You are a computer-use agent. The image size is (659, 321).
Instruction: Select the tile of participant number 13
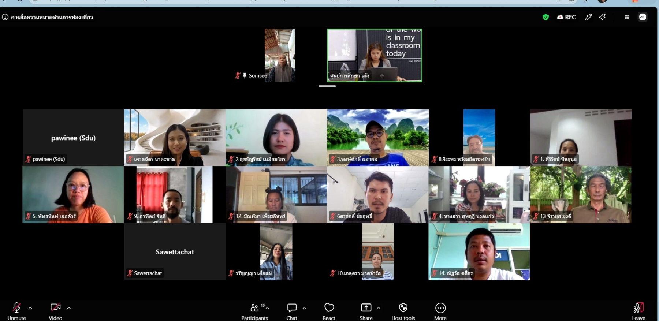coord(581,195)
